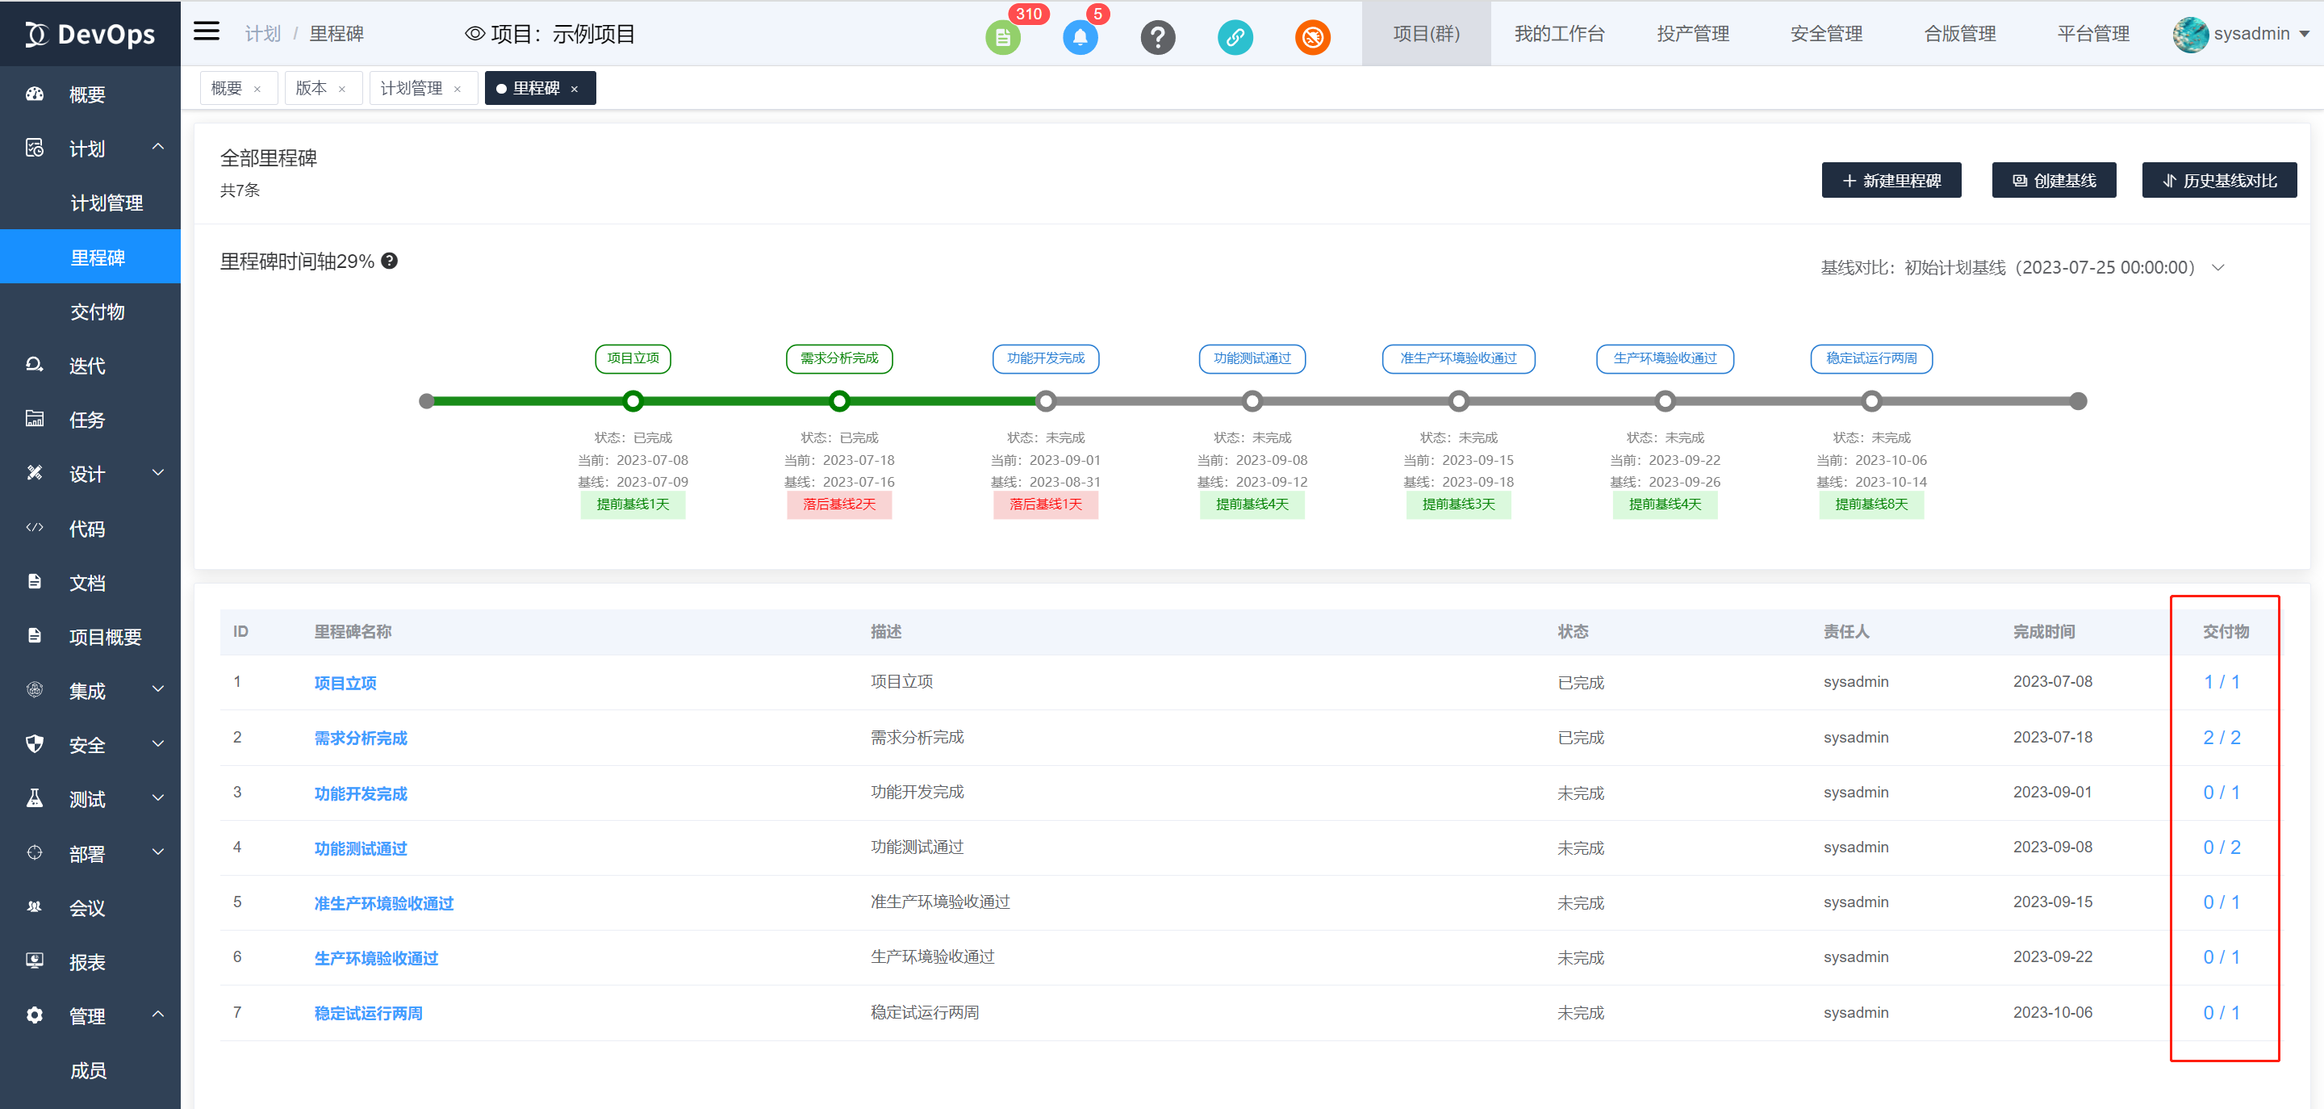
Task: Click the hamburger menu icon
Action: point(207,31)
